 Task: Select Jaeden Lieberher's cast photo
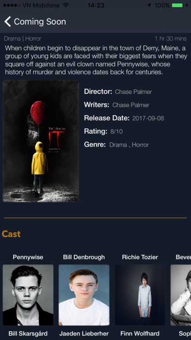click(x=84, y=295)
